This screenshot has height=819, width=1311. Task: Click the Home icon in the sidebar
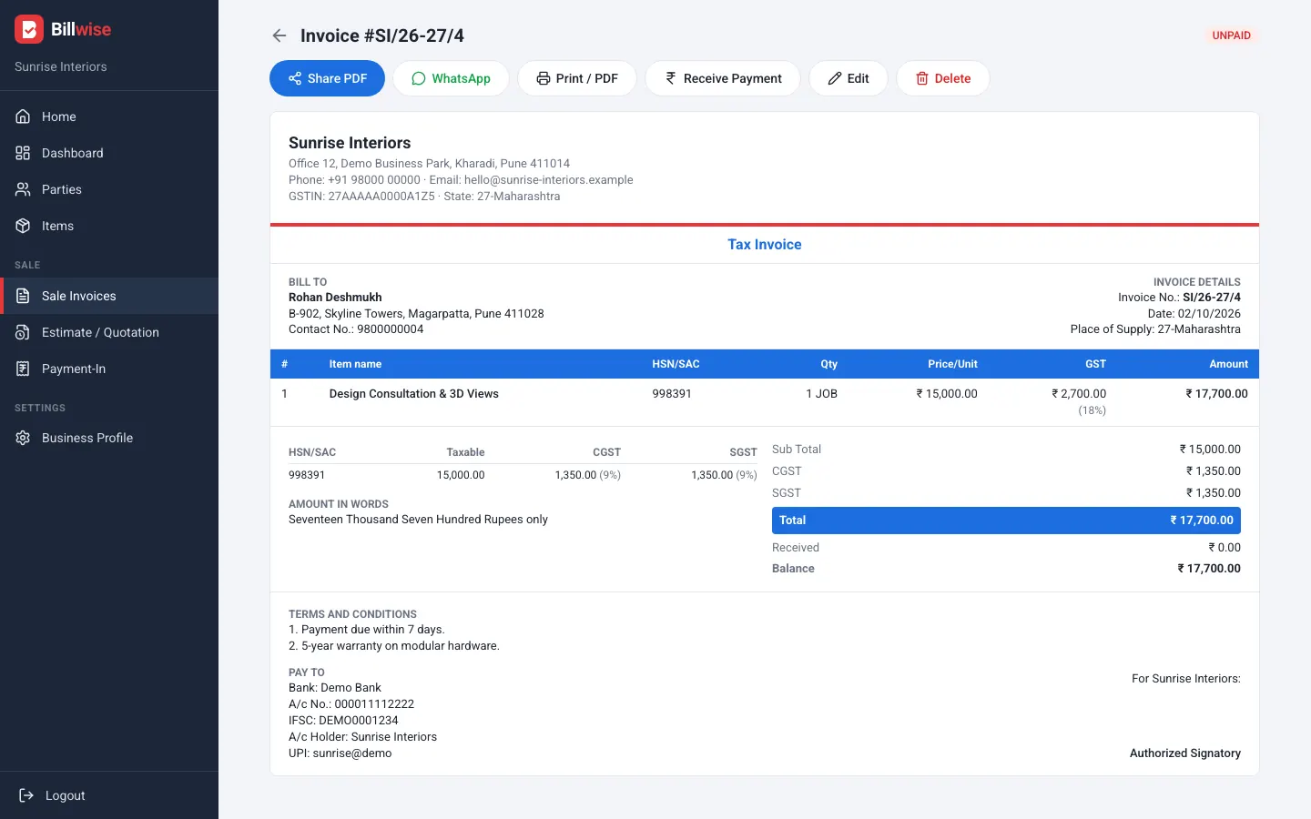click(x=24, y=116)
